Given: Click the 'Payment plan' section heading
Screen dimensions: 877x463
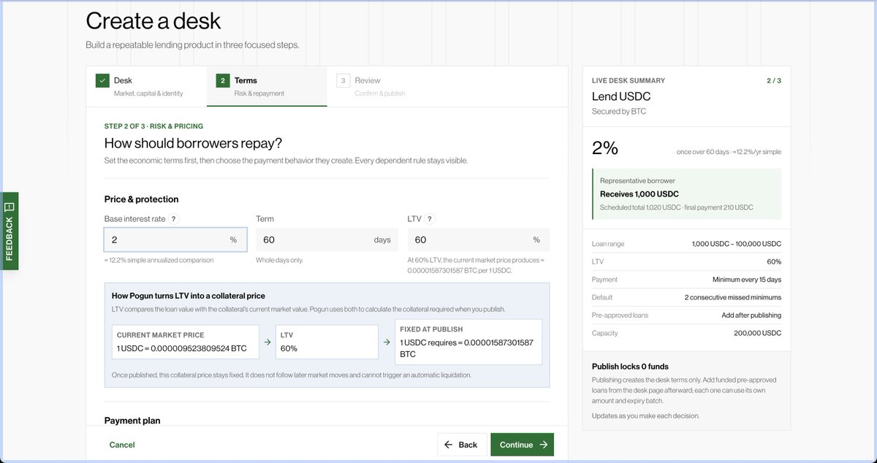Looking at the screenshot, I should (x=132, y=421).
